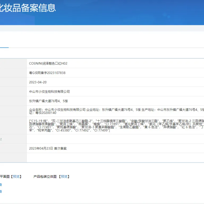Click the 预览 link beside 平面图
Viewport: 204px width, 204px height.
point(16,177)
